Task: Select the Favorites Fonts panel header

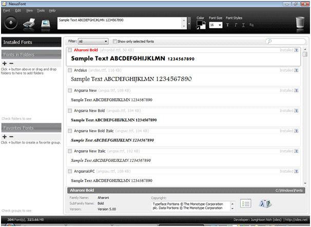Action: 31,128
